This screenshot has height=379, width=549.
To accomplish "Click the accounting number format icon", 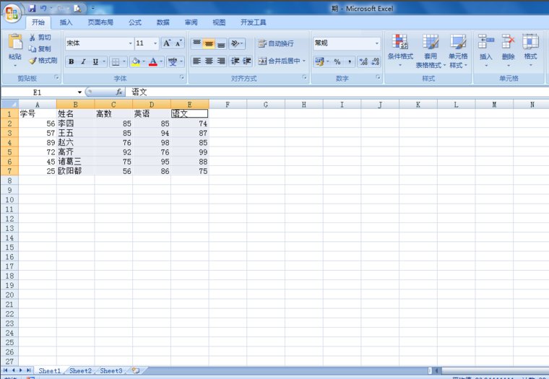I will 319,62.
